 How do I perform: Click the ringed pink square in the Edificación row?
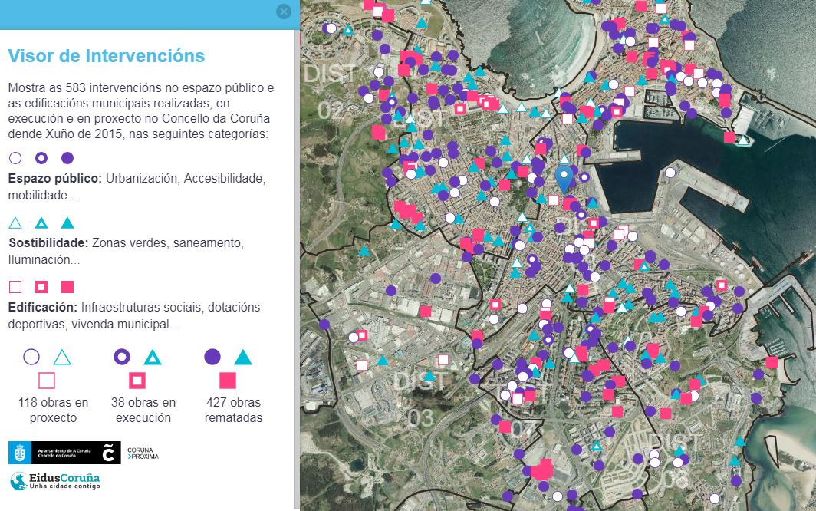click(x=41, y=287)
